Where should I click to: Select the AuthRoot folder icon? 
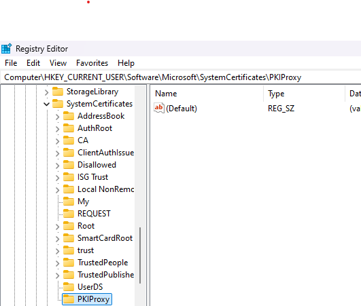click(69, 128)
